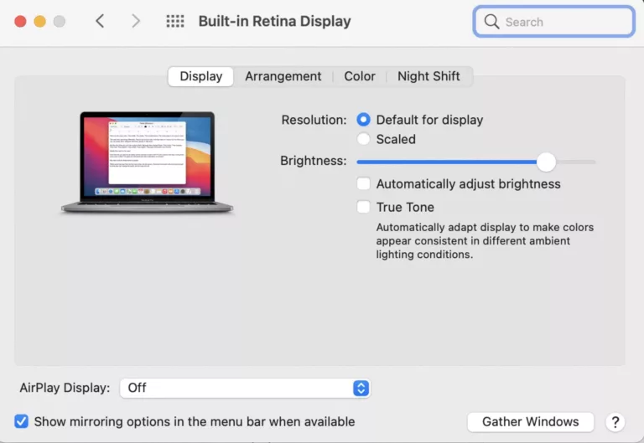Uncheck Show mirroring options in menu bar
The height and width of the screenshot is (443, 644).
tap(22, 422)
